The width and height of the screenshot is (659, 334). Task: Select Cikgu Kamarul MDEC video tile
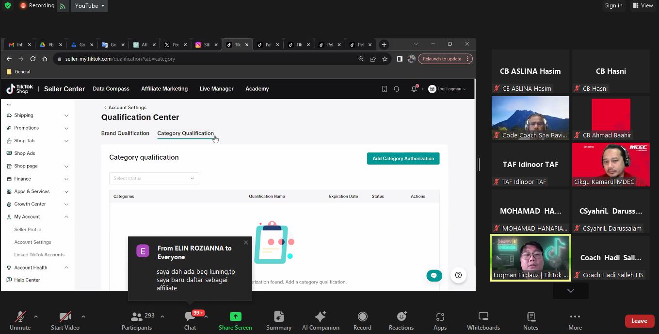click(611, 165)
